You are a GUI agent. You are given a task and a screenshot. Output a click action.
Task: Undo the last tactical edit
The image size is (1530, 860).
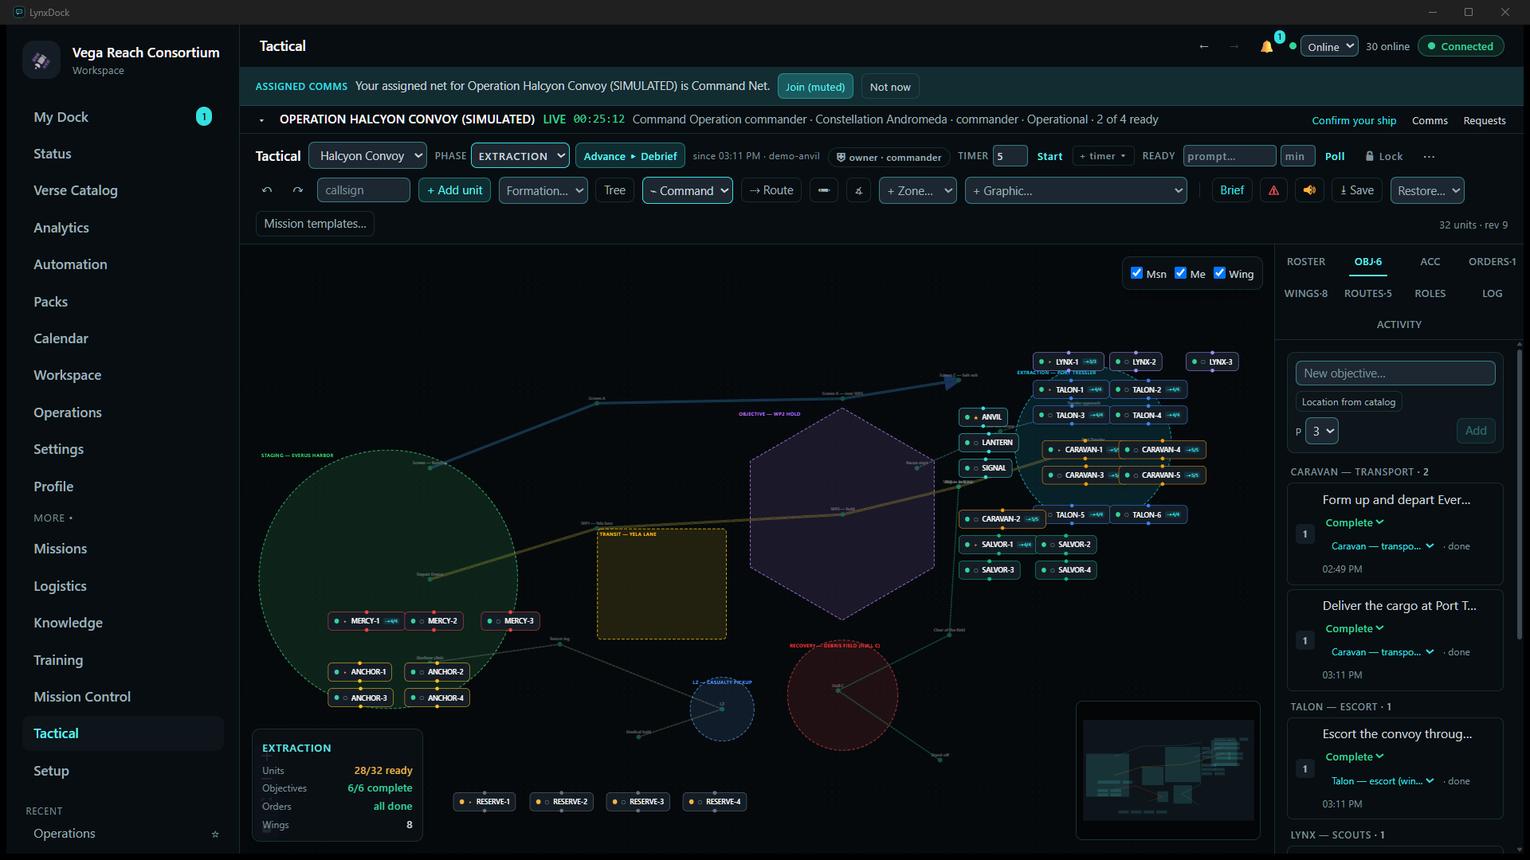click(267, 190)
